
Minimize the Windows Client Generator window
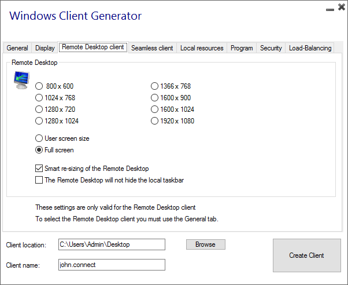[x=329, y=9]
